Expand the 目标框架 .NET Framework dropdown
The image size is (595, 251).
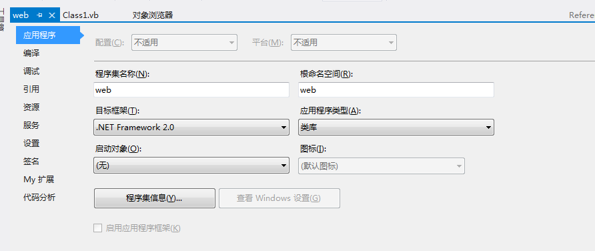tap(191, 128)
